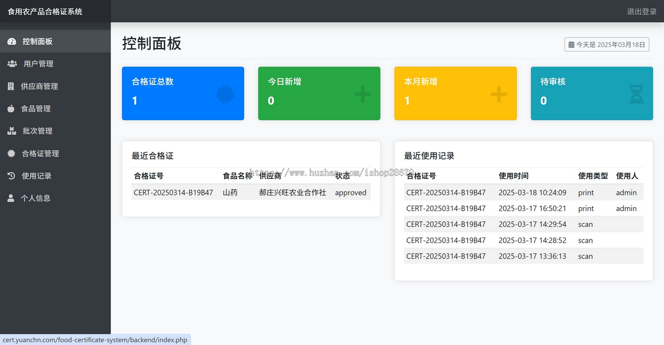Click the 2025-03-17 16:50:21 usage time
The width and height of the screenshot is (664, 345).
[x=532, y=209]
